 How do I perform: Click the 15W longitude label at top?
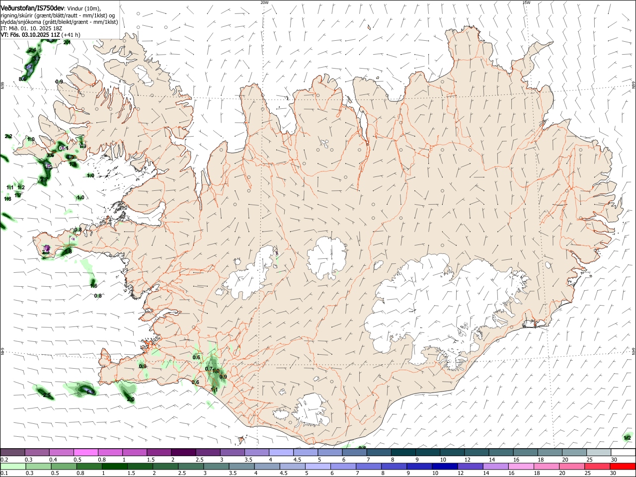(x=527, y=2)
